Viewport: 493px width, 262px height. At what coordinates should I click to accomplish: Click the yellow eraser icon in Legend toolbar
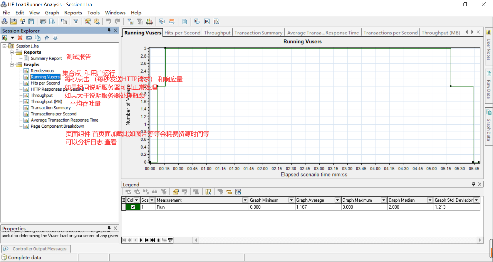coord(176,192)
